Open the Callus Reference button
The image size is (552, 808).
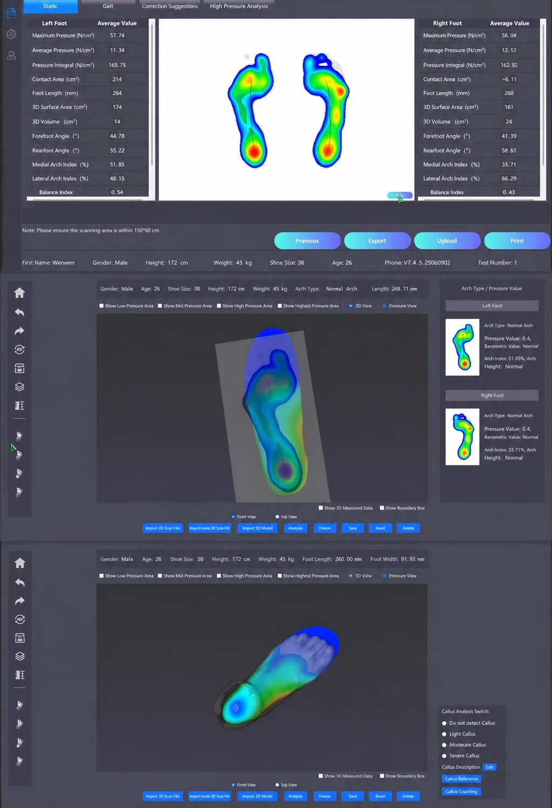pyautogui.click(x=461, y=779)
